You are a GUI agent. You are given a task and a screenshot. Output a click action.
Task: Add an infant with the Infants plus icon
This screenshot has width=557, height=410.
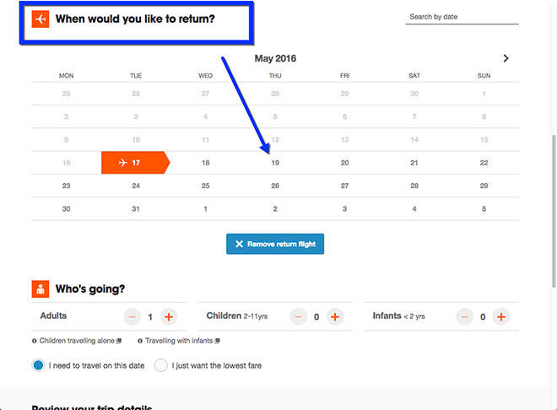(x=501, y=316)
